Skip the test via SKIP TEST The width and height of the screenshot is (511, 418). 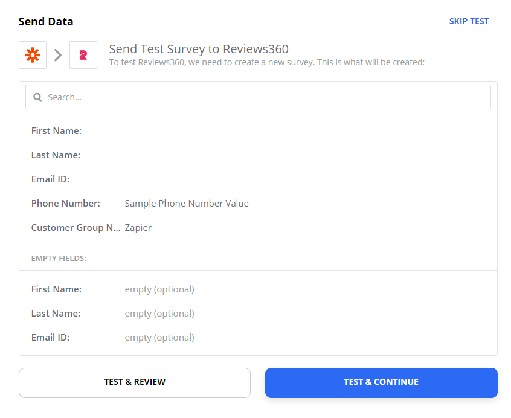[x=469, y=21]
